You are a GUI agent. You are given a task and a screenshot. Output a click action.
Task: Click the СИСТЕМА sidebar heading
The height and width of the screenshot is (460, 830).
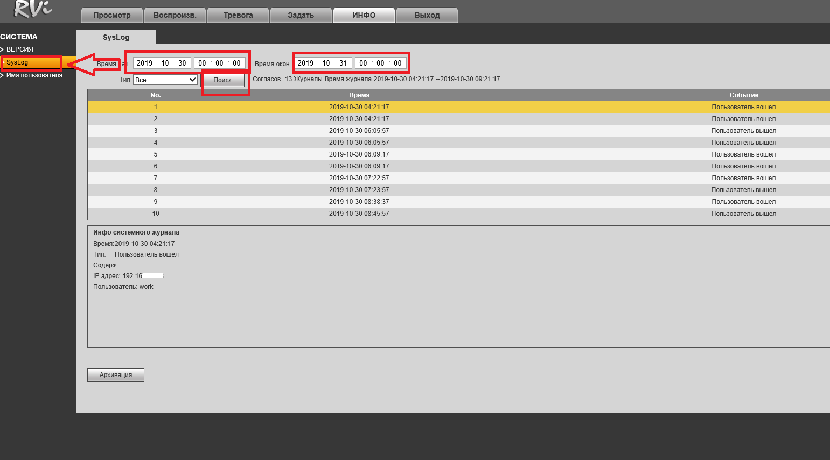19,37
